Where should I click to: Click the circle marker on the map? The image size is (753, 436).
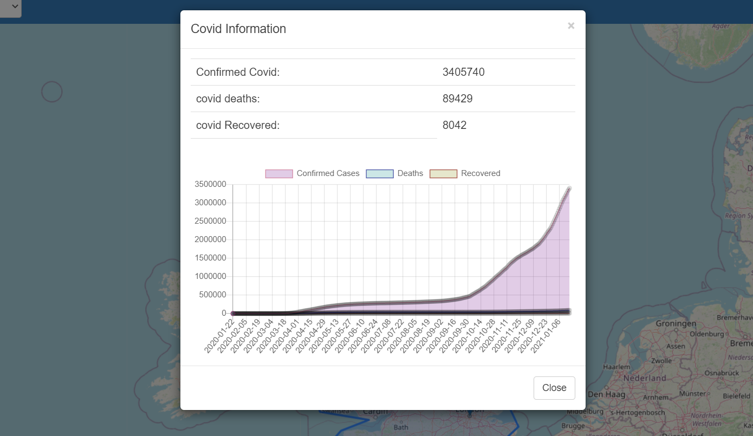coord(52,92)
